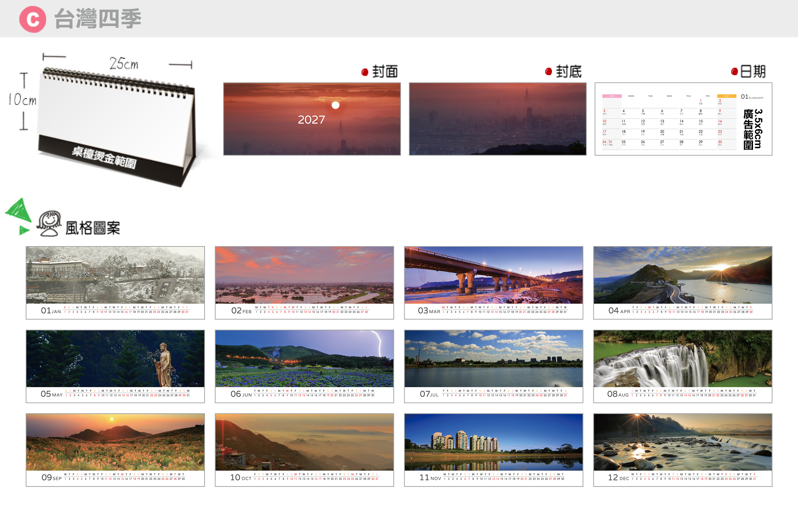This screenshot has height=509, width=798.
Task: Select the 11 NOV lakeside buildings thumbnail
Action: [493, 450]
